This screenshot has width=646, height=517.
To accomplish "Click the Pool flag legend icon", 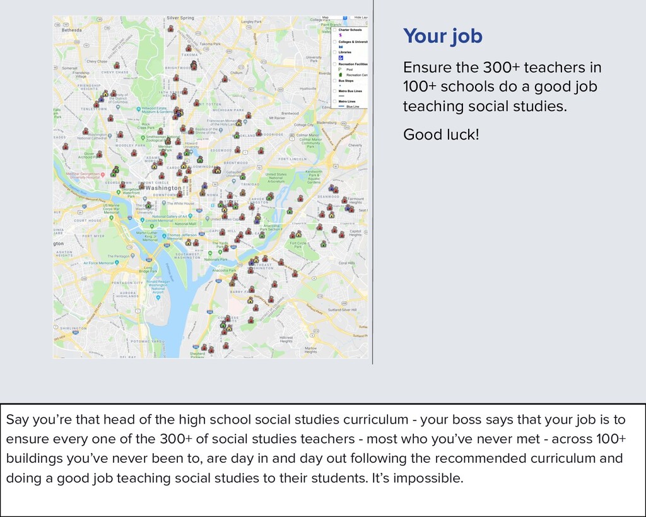I will pyautogui.click(x=340, y=69).
